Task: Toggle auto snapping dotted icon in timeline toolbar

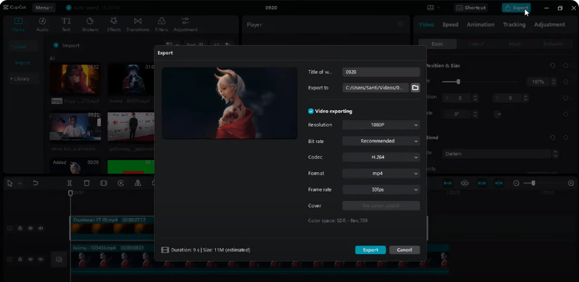Action: click(x=465, y=183)
